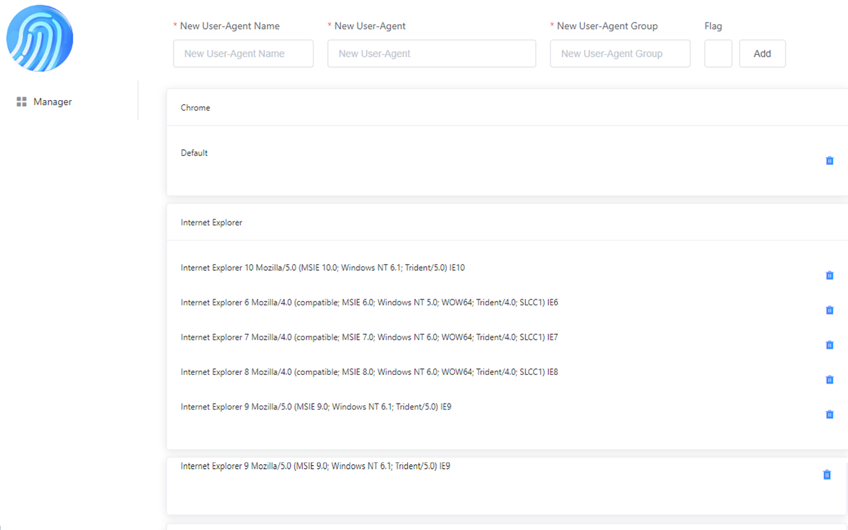Select the New User-Agent Group field
Screen dimensions: 848x530
[x=619, y=54]
